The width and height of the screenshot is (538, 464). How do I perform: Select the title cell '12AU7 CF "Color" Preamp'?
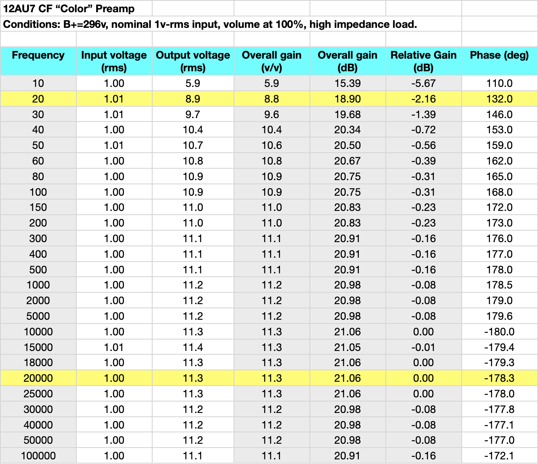[x=76, y=8]
